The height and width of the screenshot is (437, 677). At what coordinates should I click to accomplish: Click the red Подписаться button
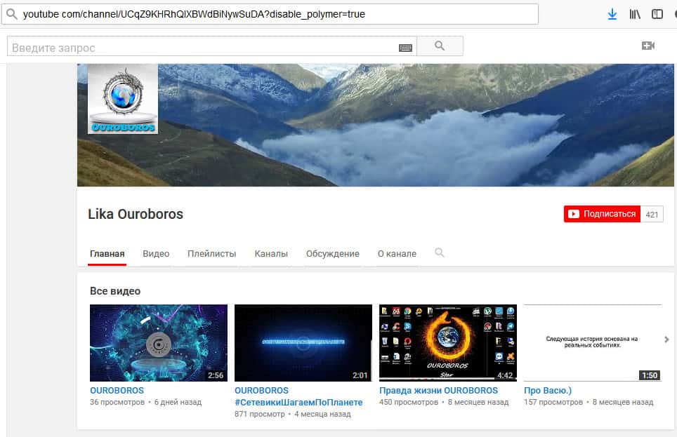tap(603, 214)
